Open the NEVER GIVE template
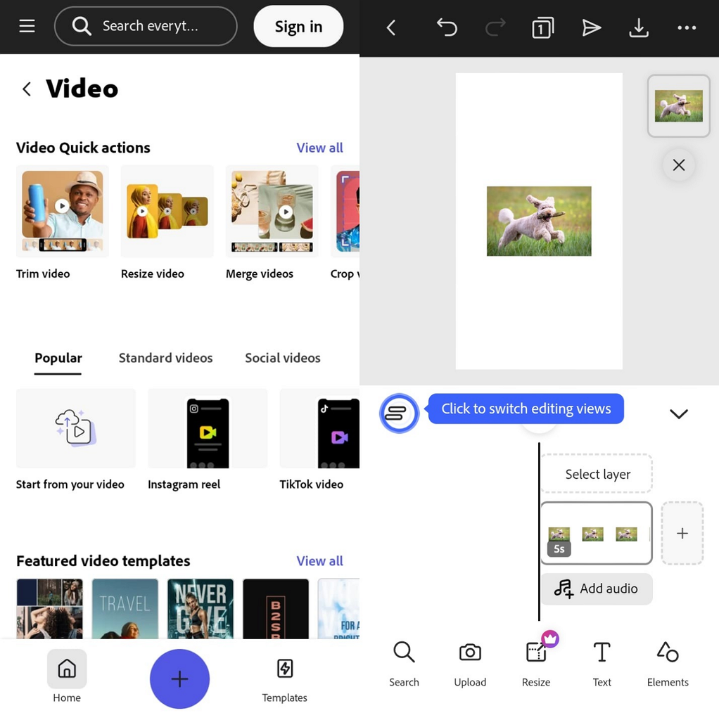The height and width of the screenshot is (720, 719). point(201,609)
